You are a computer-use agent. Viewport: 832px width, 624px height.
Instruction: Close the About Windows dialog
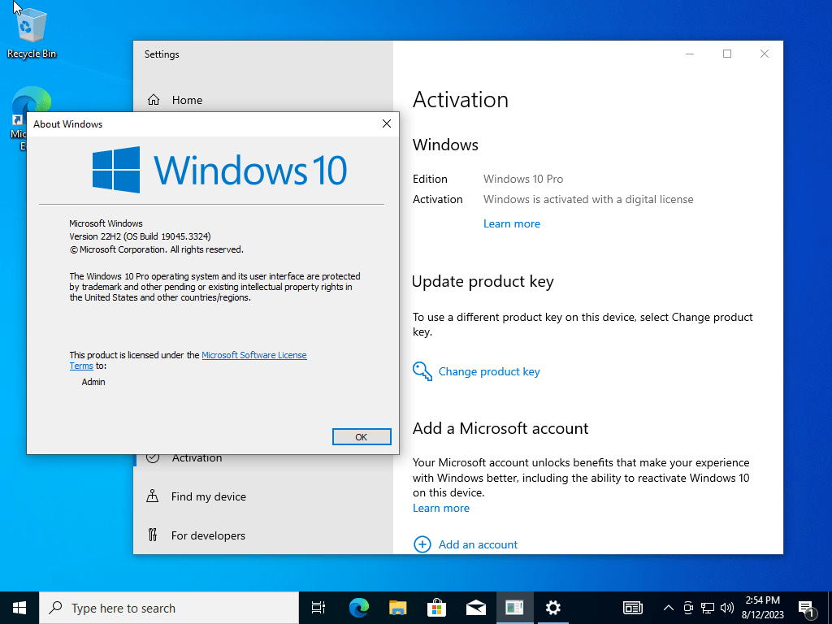pos(386,123)
